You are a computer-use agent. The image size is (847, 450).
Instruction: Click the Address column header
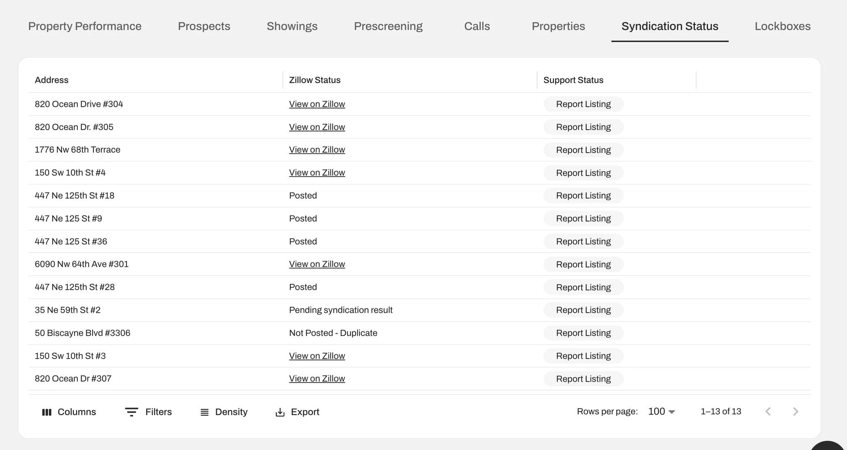tap(52, 80)
